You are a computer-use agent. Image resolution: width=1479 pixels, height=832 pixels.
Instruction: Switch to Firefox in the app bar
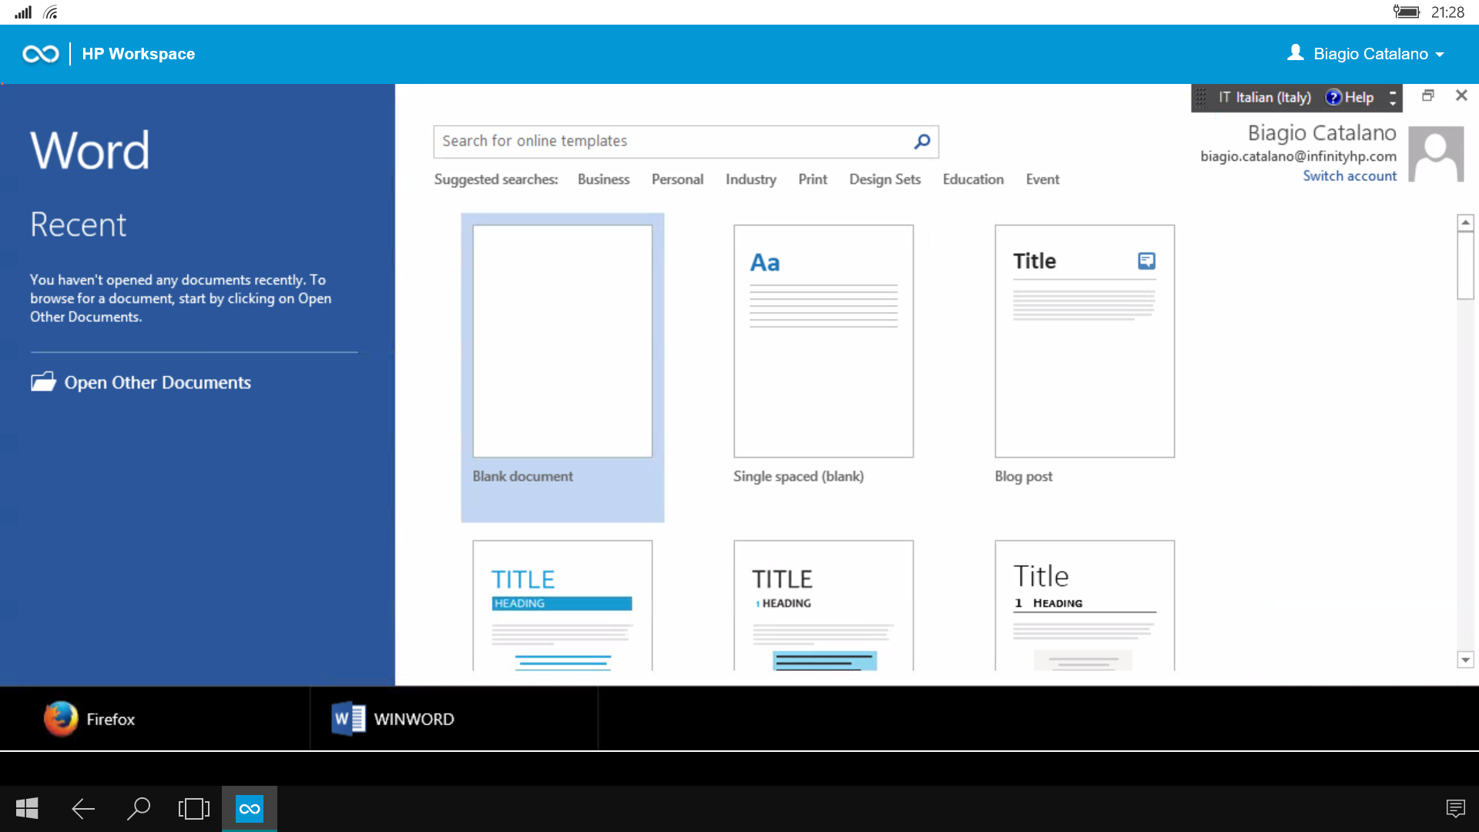155,719
